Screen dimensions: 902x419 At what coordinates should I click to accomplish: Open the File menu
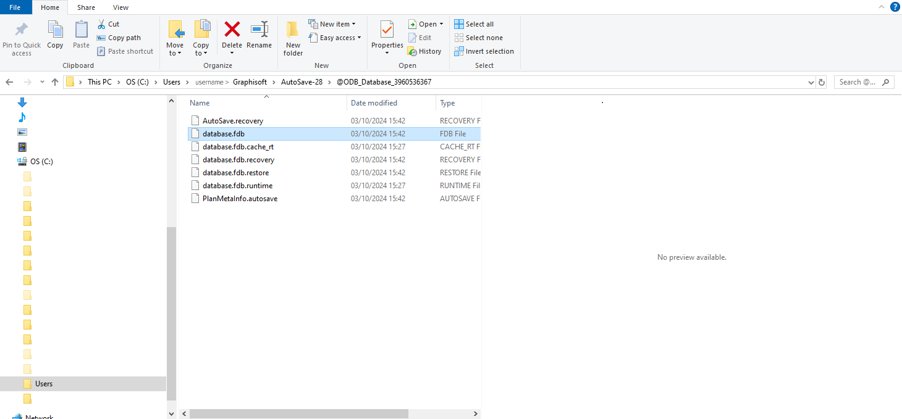point(15,7)
